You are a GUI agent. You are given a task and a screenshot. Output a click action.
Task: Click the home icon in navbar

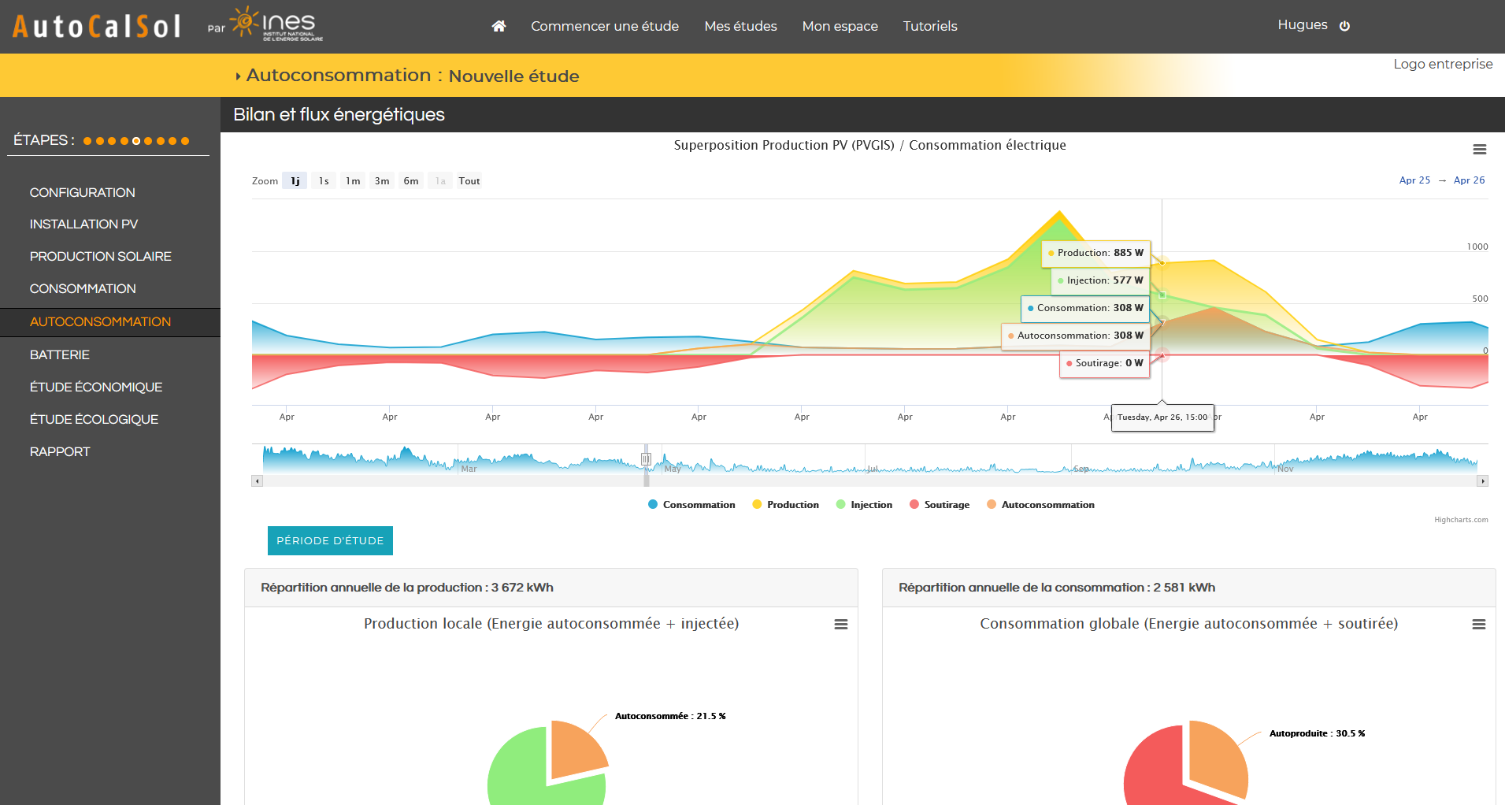tap(499, 26)
